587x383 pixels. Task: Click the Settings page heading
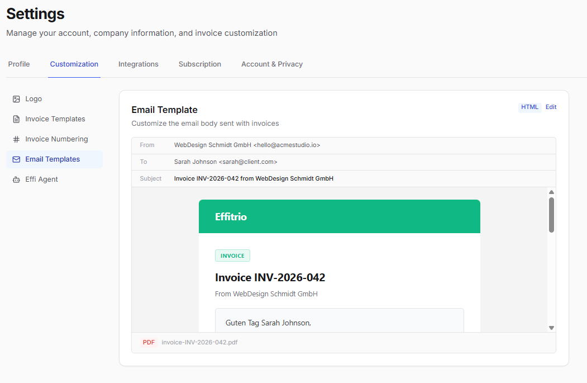tap(36, 14)
